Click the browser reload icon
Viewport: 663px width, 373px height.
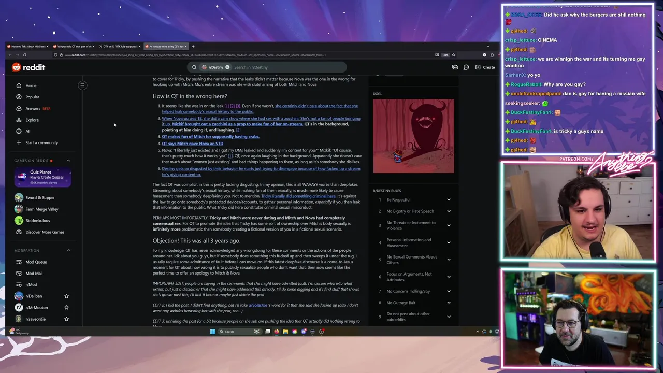tap(24, 55)
